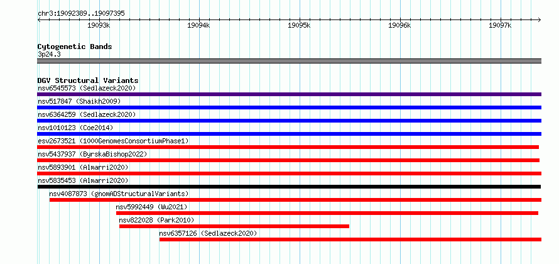Image resolution: width=559 pixels, height=264 pixels.
Task: Select the red nsv5992449 variant bar
Action: pyautogui.click(x=327, y=213)
